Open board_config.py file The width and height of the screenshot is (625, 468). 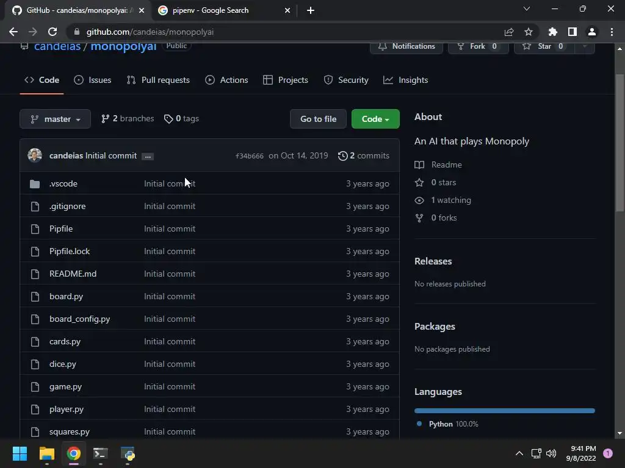tap(80, 319)
